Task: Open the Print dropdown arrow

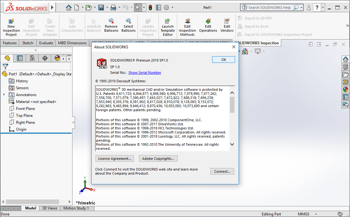Action: click(x=119, y=8)
